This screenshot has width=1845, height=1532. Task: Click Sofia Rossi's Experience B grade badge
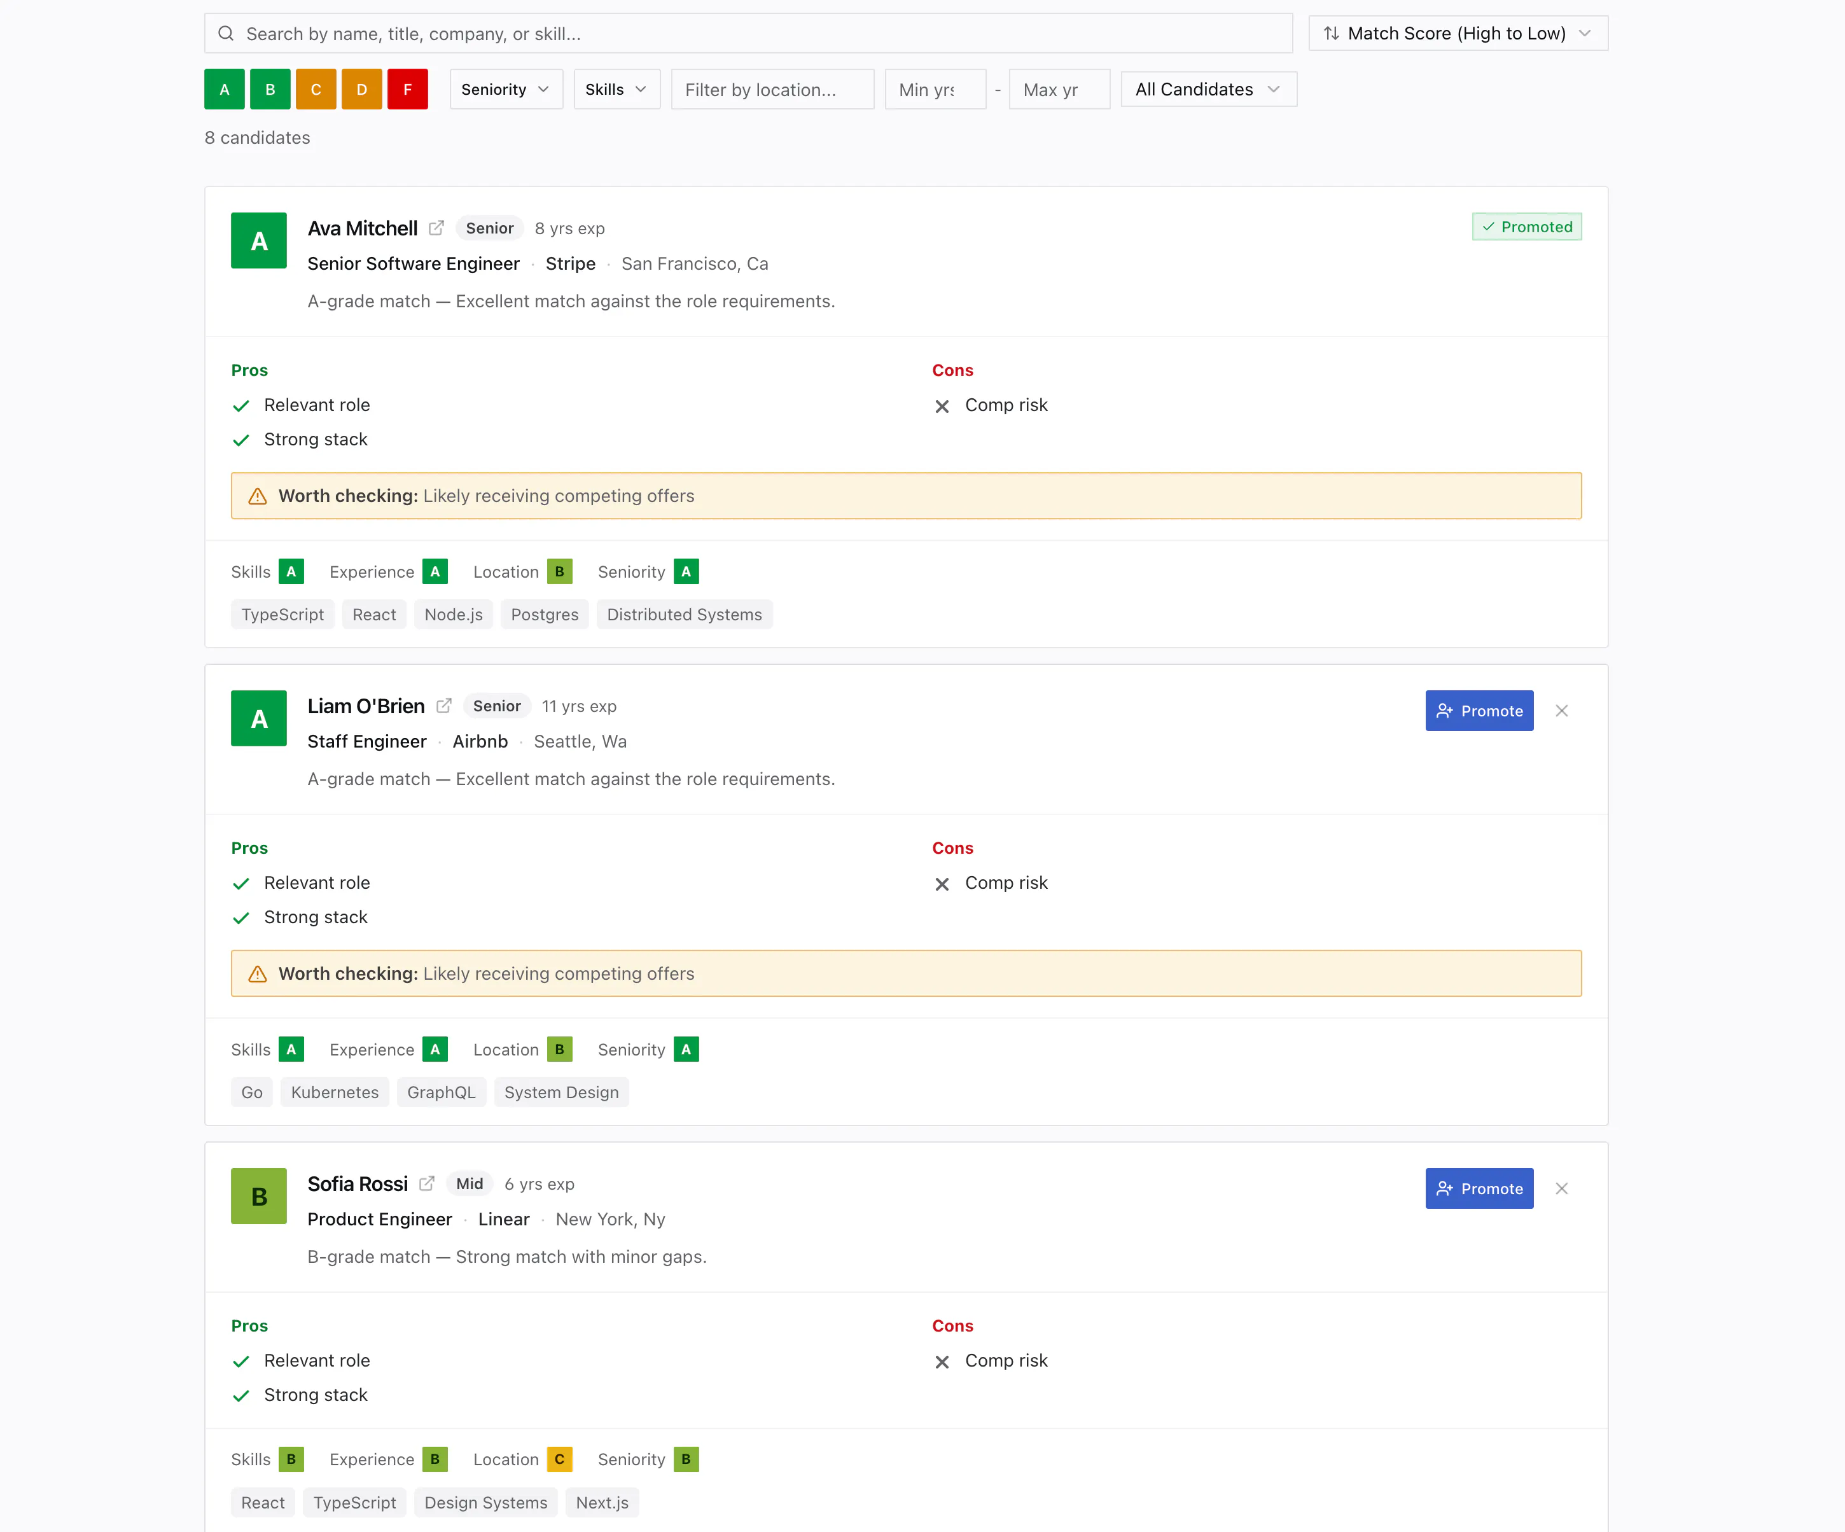(x=435, y=1459)
